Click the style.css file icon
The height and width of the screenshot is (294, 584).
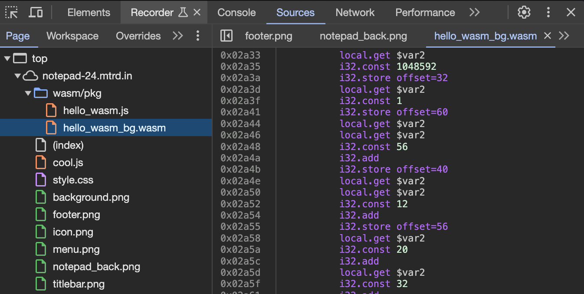[x=41, y=180]
